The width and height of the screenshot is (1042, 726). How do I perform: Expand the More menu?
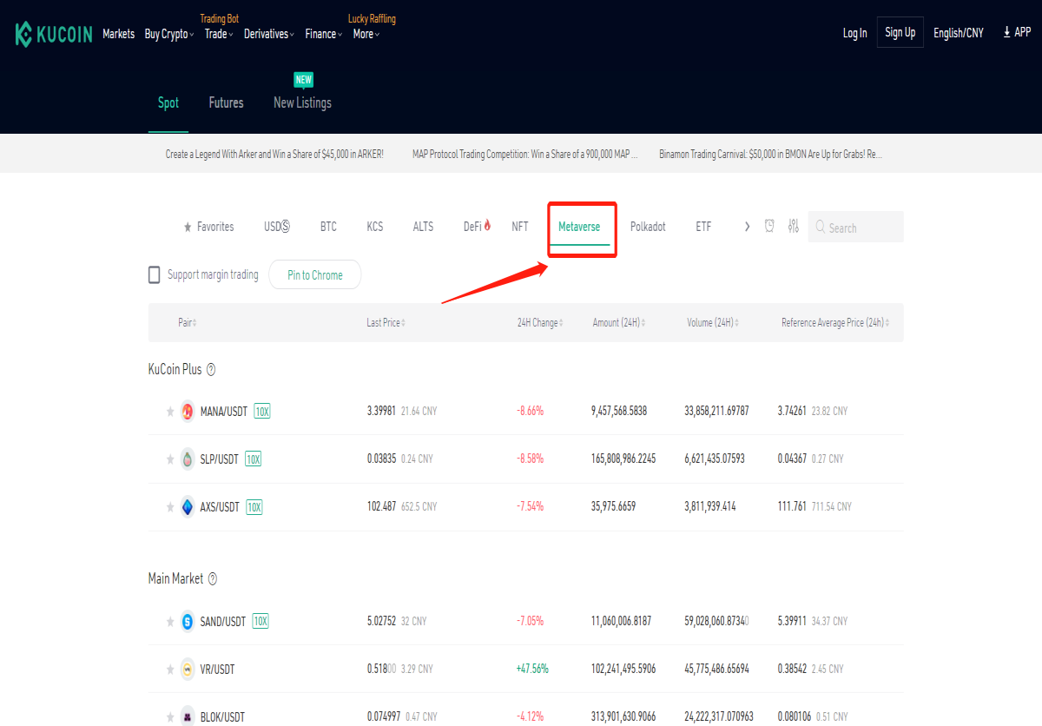tap(366, 34)
